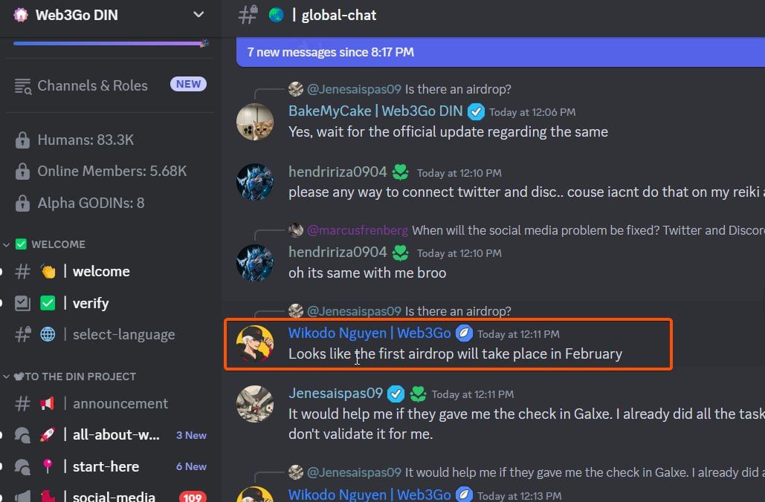Click BakeMyCake's cat avatar
Image resolution: width=765 pixels, height=502 pixels.
point(255,122)
